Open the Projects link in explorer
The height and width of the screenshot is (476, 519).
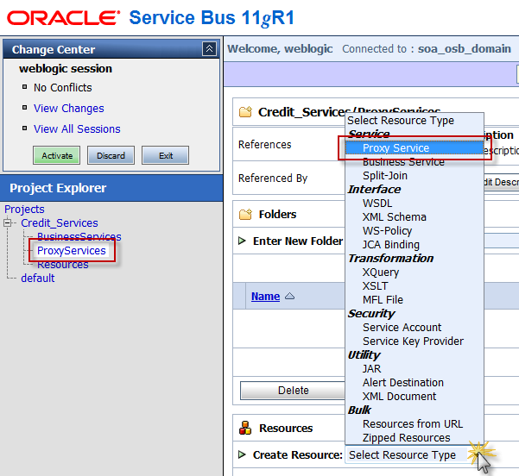24,209
